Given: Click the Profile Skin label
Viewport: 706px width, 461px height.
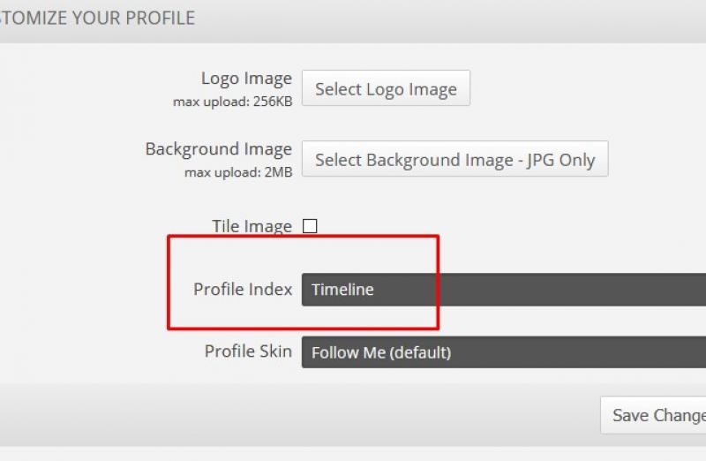Looking at the screenshot, I should (248, 351).
